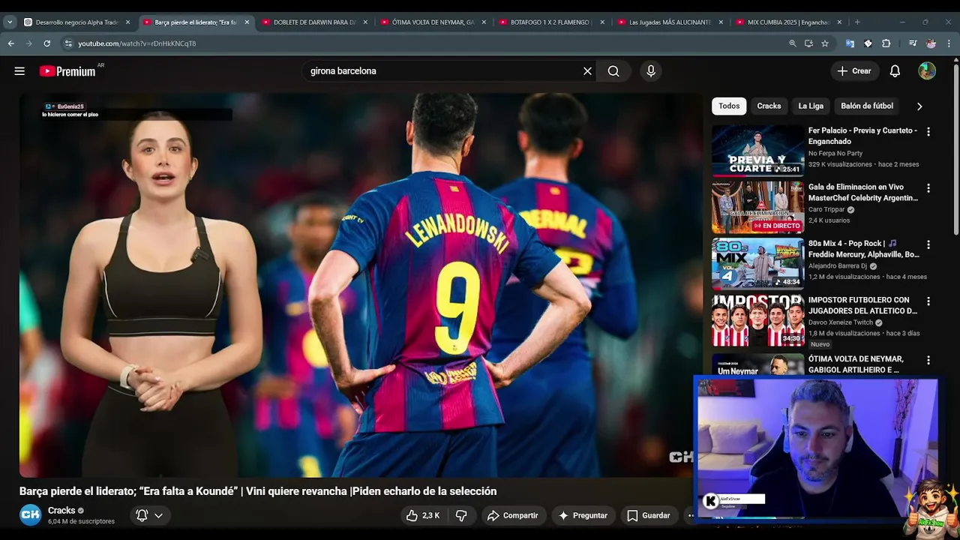Screen dimensions: 960x540
Task: Open Cracks channel name link
Action: pos(61,511)
